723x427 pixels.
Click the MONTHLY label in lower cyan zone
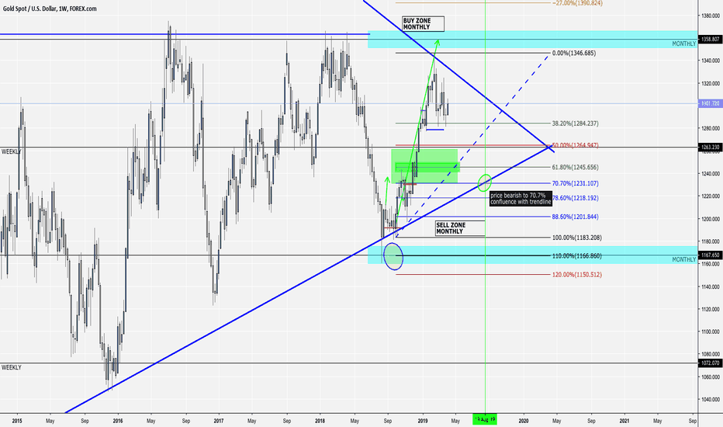(683, 259)
